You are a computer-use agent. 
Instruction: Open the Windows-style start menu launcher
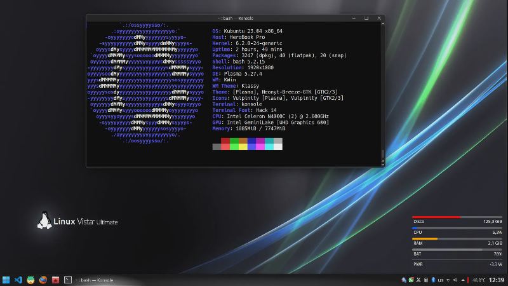pos(6,280)
